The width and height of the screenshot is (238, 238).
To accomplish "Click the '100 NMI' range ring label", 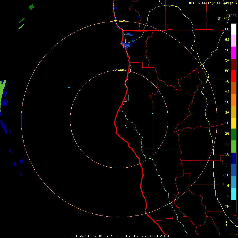I will pos(119,21).
